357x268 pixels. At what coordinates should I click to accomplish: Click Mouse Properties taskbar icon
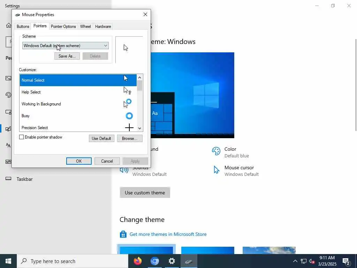(x=189, y=261)
